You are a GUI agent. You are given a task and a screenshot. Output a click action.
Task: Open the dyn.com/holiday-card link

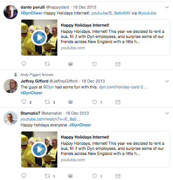(x=123, y=87)
